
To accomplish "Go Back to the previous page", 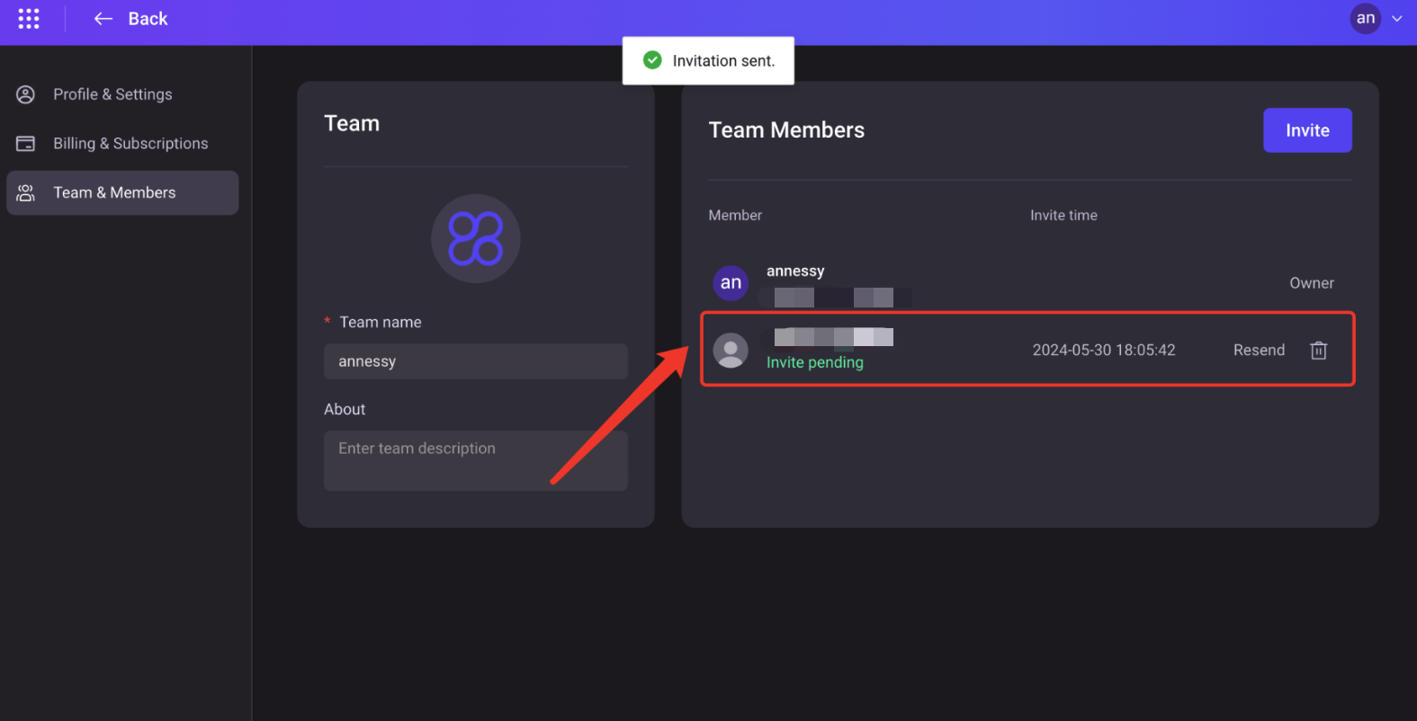I will [148, 19].
